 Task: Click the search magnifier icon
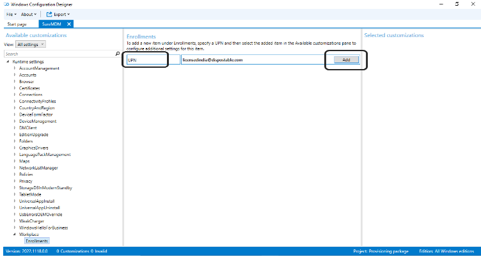pyautogui.click(x=117, y=54)
